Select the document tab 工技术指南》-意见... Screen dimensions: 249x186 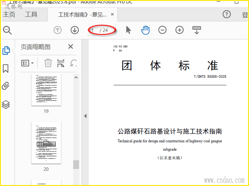pyautogui.click(x=82, y=15)
